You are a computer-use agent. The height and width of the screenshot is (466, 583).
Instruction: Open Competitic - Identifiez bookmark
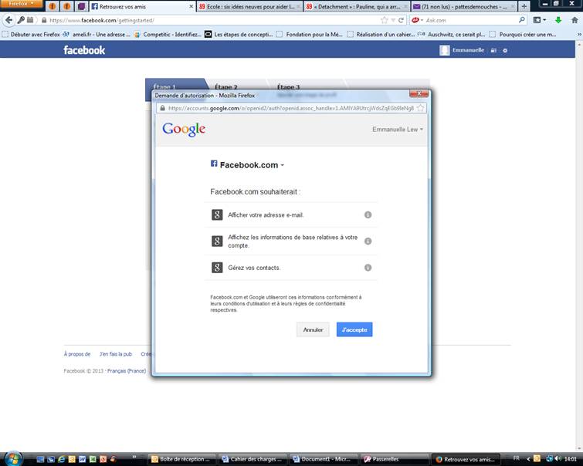click(x=168, y=35)
